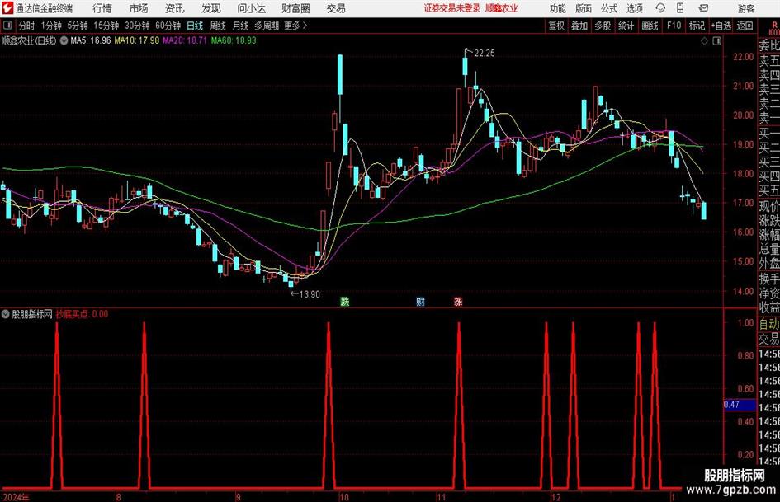780x502 pixels.
Task: Switch to the 60分钟 period tab
Action: (168, 26)
